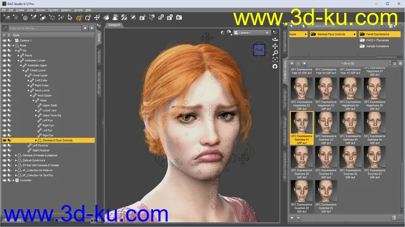Toggle visibility eye for Zahirah Eyebrows
Viewport: 405px width, 227px height.
[4, 160]
